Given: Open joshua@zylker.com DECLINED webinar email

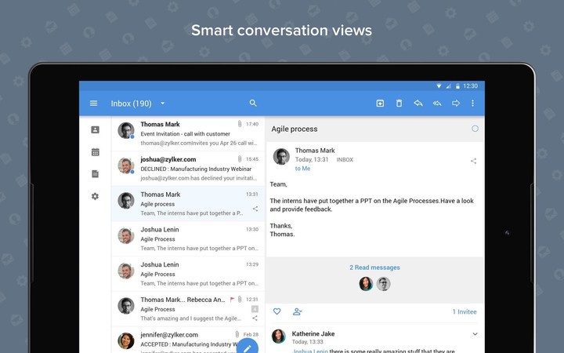Looking at the screenshot, I should (188, 169).
